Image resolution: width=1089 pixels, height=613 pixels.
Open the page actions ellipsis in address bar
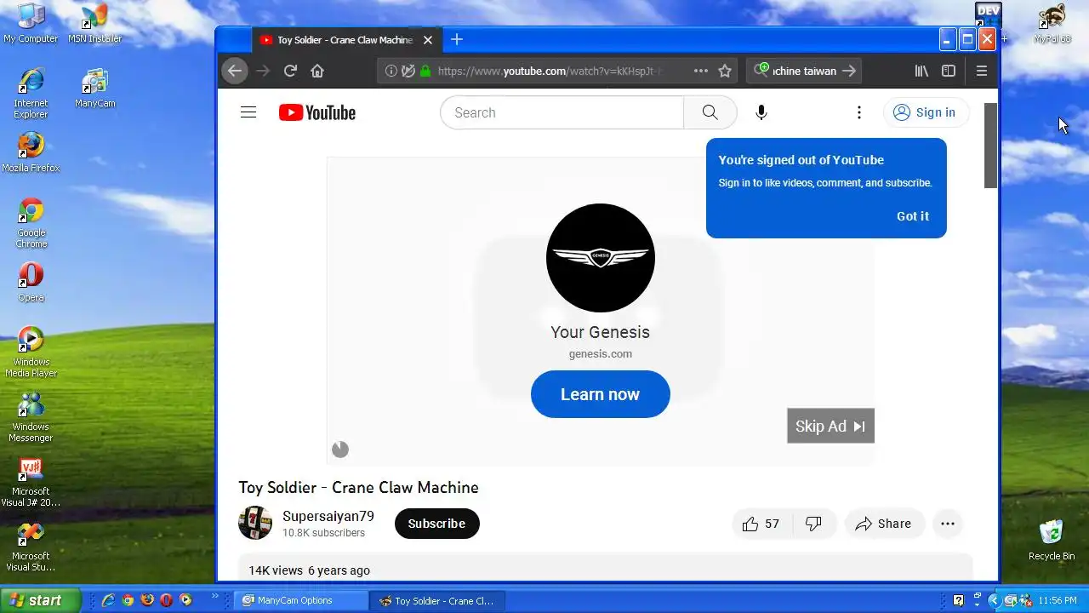pos(700,71)
